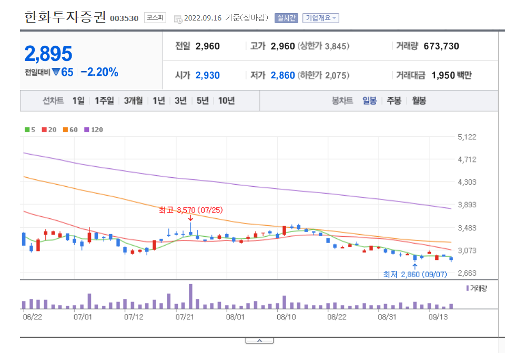Click the blue down triangle beside 65
Image resolution: width=505 pixels, height=353 pixels.
tap(56, 72)
